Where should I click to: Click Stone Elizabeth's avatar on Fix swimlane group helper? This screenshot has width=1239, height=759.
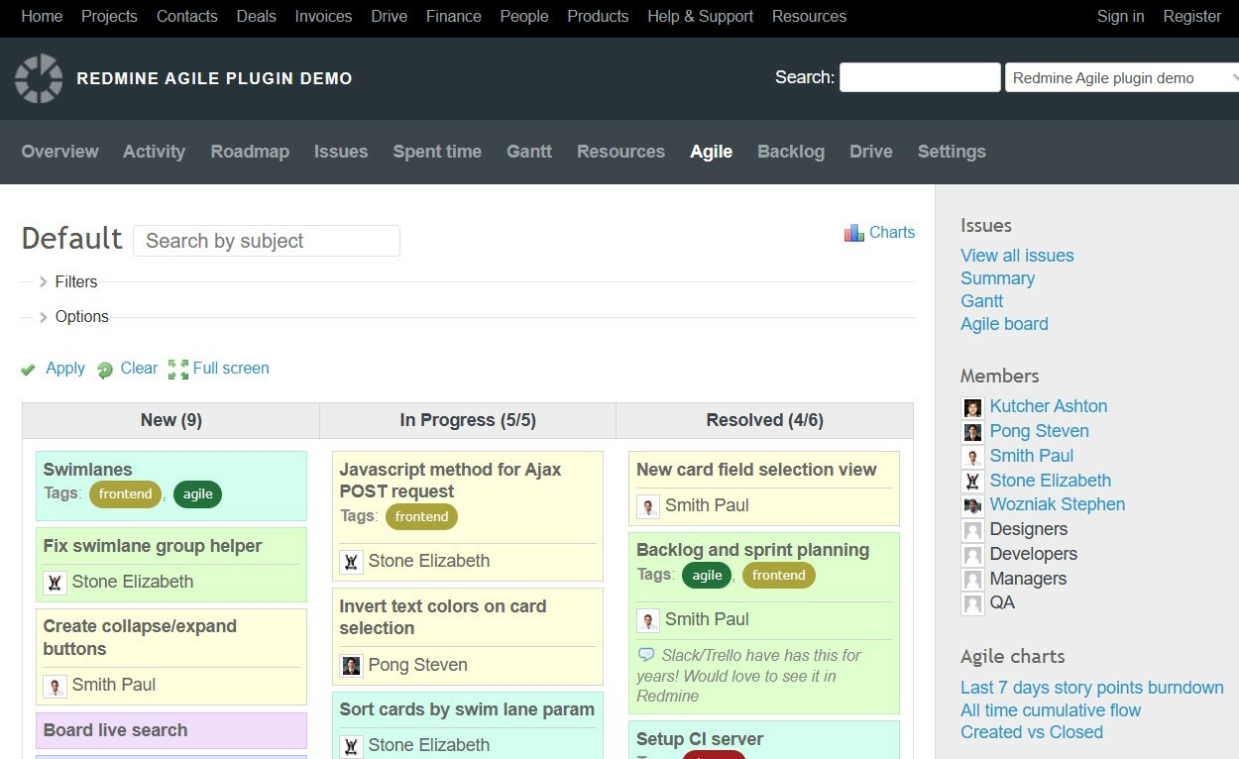click(56, 582)
